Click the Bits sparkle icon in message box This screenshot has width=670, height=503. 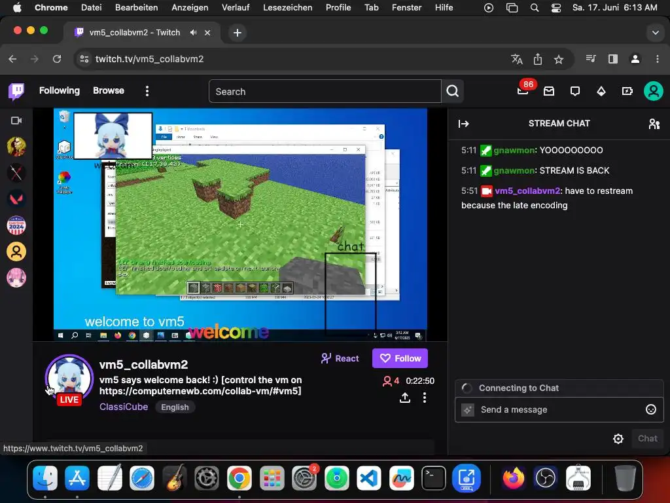tap(468, 410)
